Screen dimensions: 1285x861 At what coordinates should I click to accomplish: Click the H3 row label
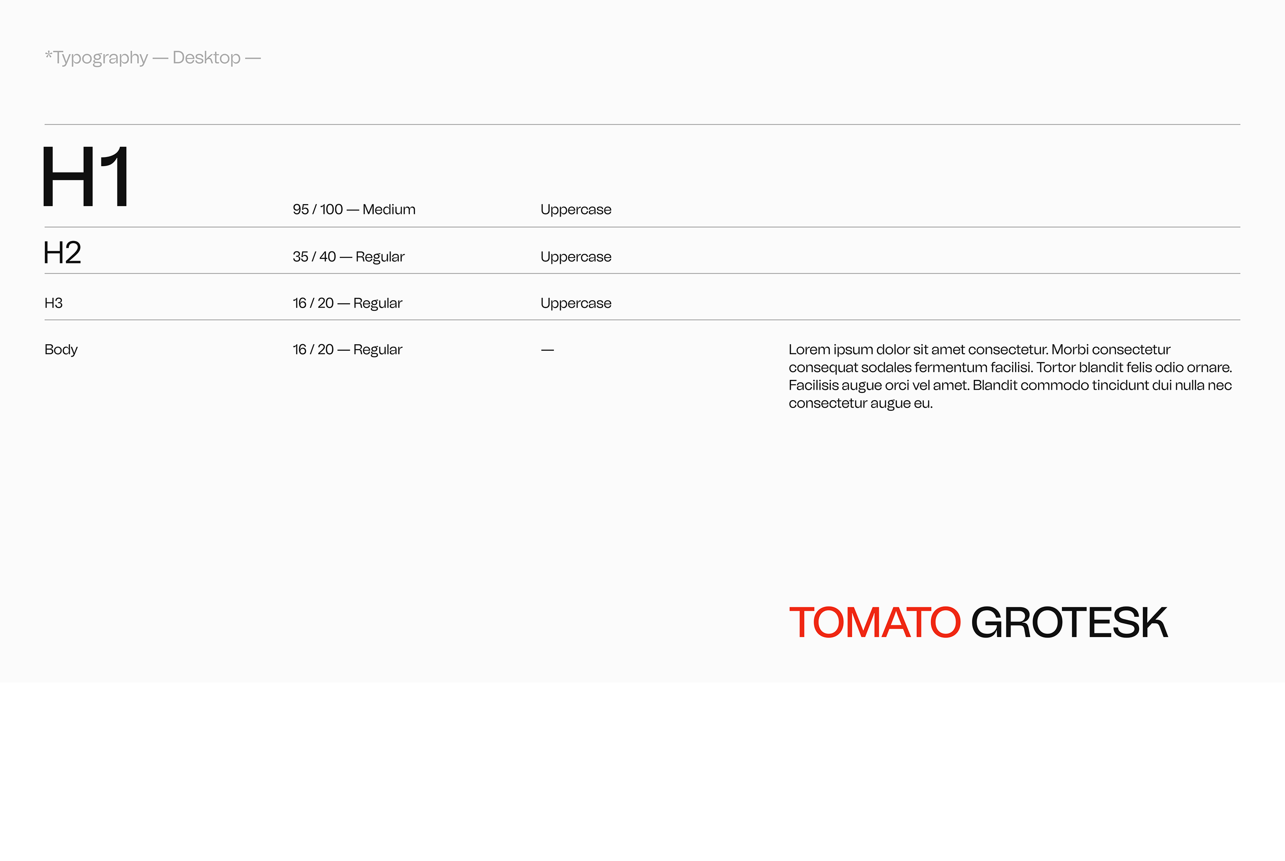[x=54, y=303]
